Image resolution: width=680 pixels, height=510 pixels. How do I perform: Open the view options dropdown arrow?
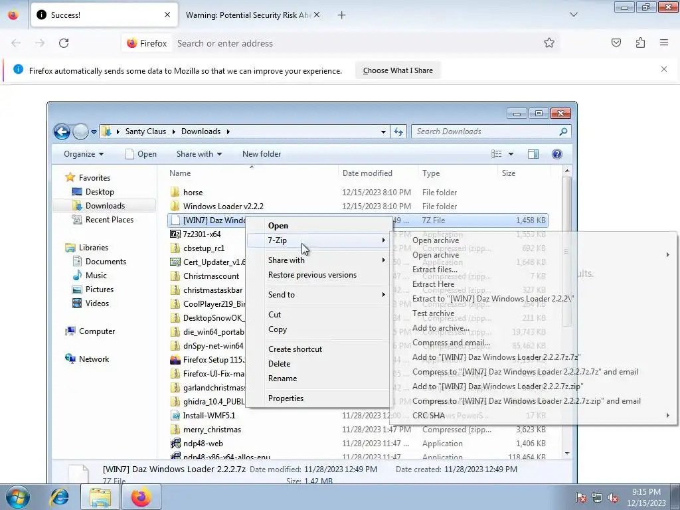pos(511,154)
